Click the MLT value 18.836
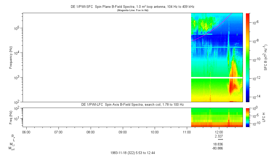This screenshot has height=156, width=272. point(218,144)
